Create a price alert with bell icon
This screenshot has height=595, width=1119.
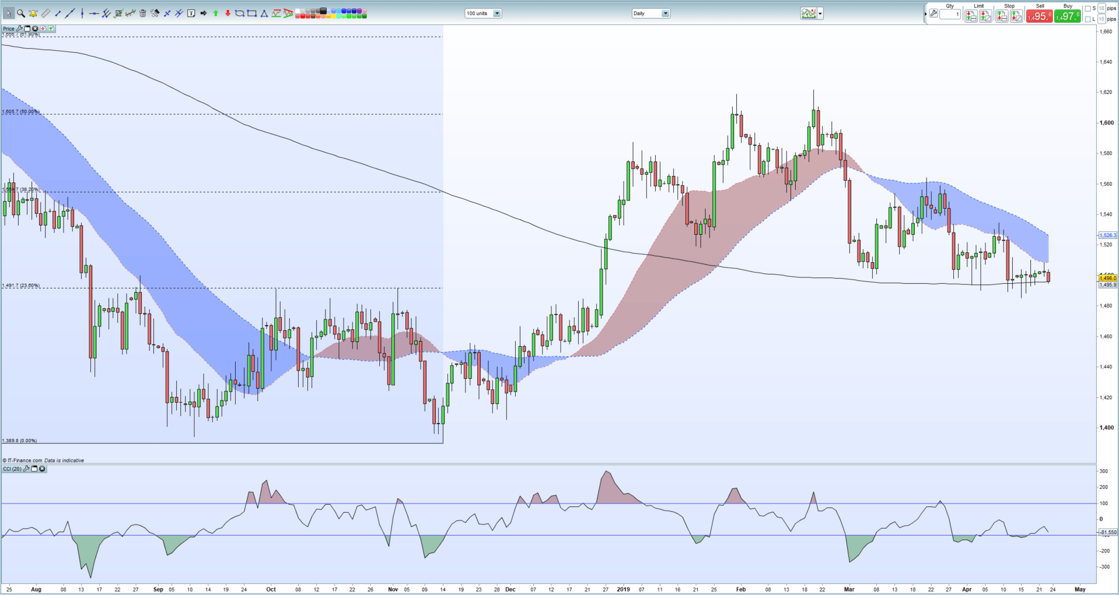coord(33,13)
